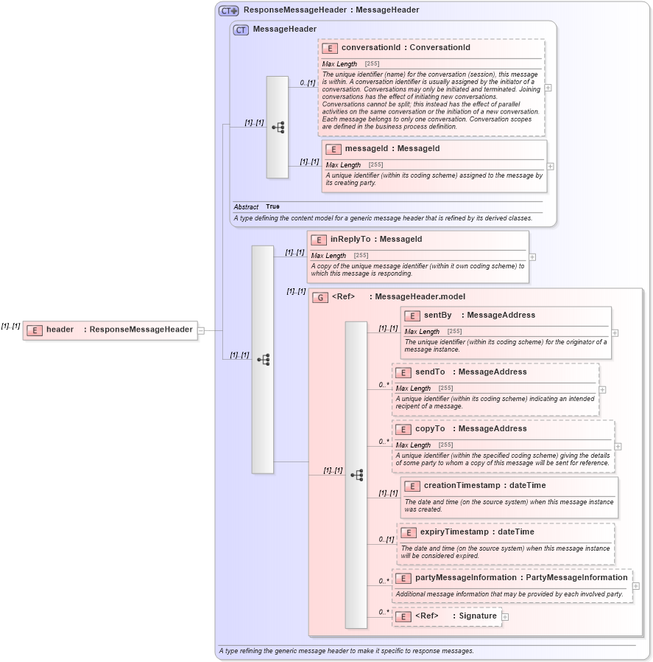Select 'creationTimestamp : dateTime' label

pos(485,485)
